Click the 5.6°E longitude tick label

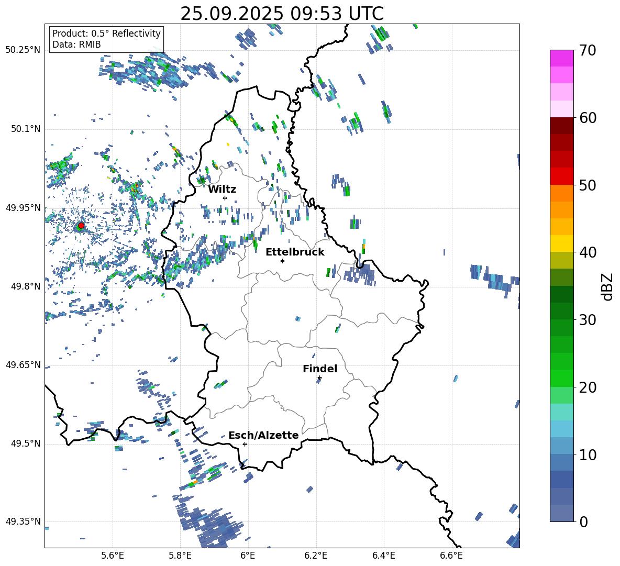pyautogui.click(x=113, y=556)
